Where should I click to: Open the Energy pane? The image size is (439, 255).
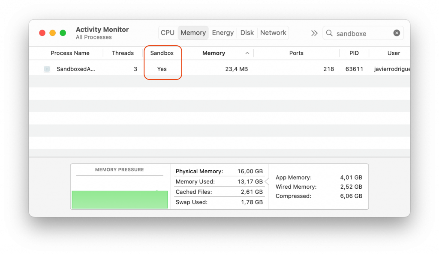pyautogui.click(x=223, y=33)
